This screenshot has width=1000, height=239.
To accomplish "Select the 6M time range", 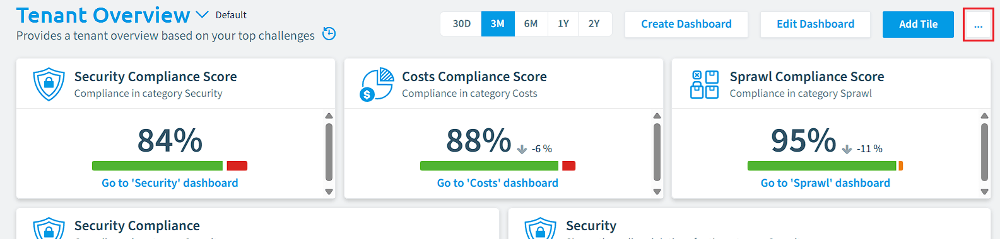I will pyautogui.click(x=531, y=24).
